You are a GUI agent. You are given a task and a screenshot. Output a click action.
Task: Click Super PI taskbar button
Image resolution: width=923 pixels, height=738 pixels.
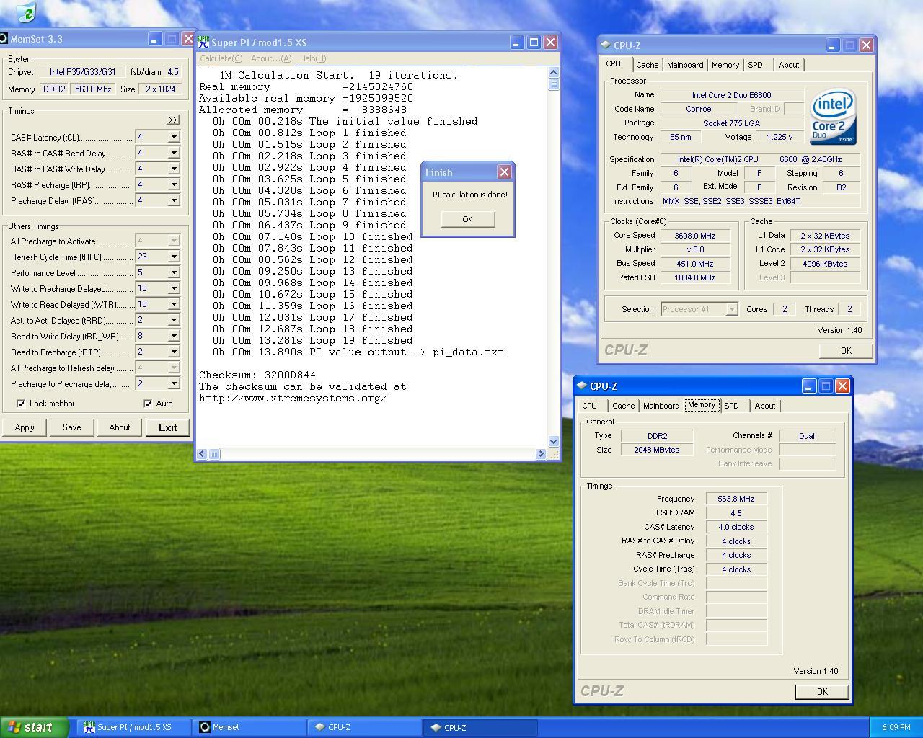pos(134,727)
